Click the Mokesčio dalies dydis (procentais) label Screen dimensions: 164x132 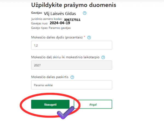(57, 37)
